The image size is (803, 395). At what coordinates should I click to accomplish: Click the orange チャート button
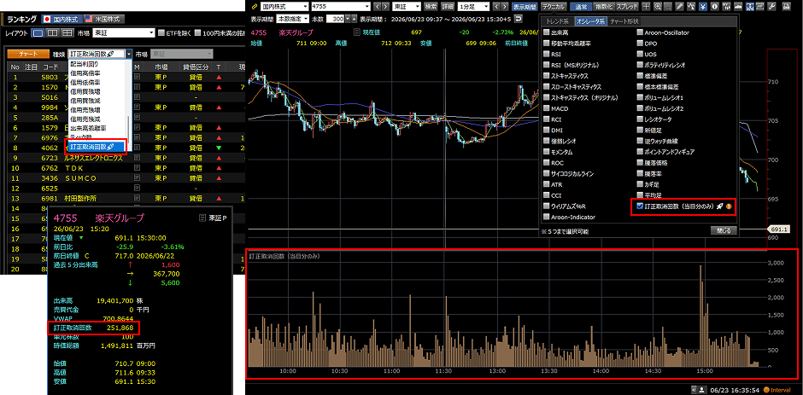tap(27, 54)
